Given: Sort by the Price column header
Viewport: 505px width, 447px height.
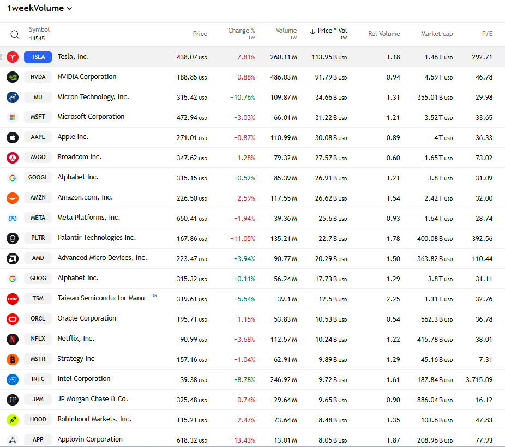Looking at the screenshot, I should tap(200, 34).
